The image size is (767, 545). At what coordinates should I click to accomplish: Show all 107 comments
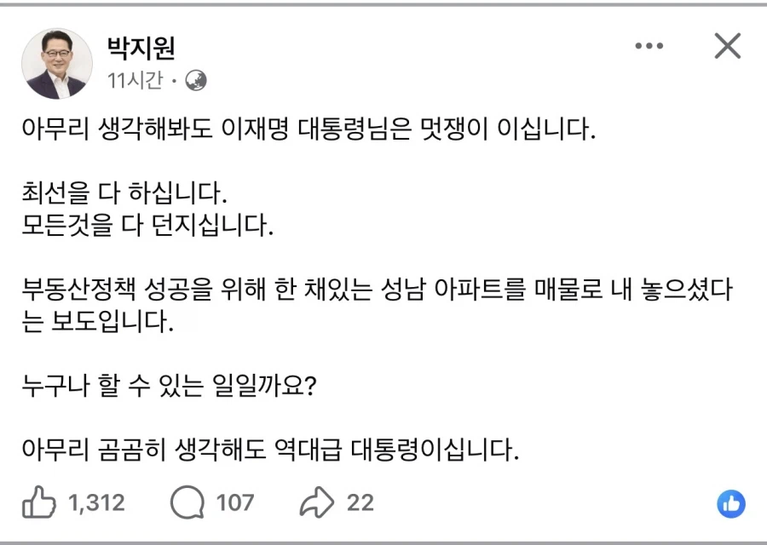[x=237, y=503]
